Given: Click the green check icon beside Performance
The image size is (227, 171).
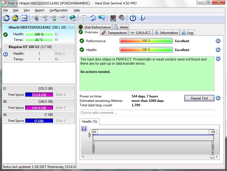Looking at the screenshot, I should click(x=82, y=41).
